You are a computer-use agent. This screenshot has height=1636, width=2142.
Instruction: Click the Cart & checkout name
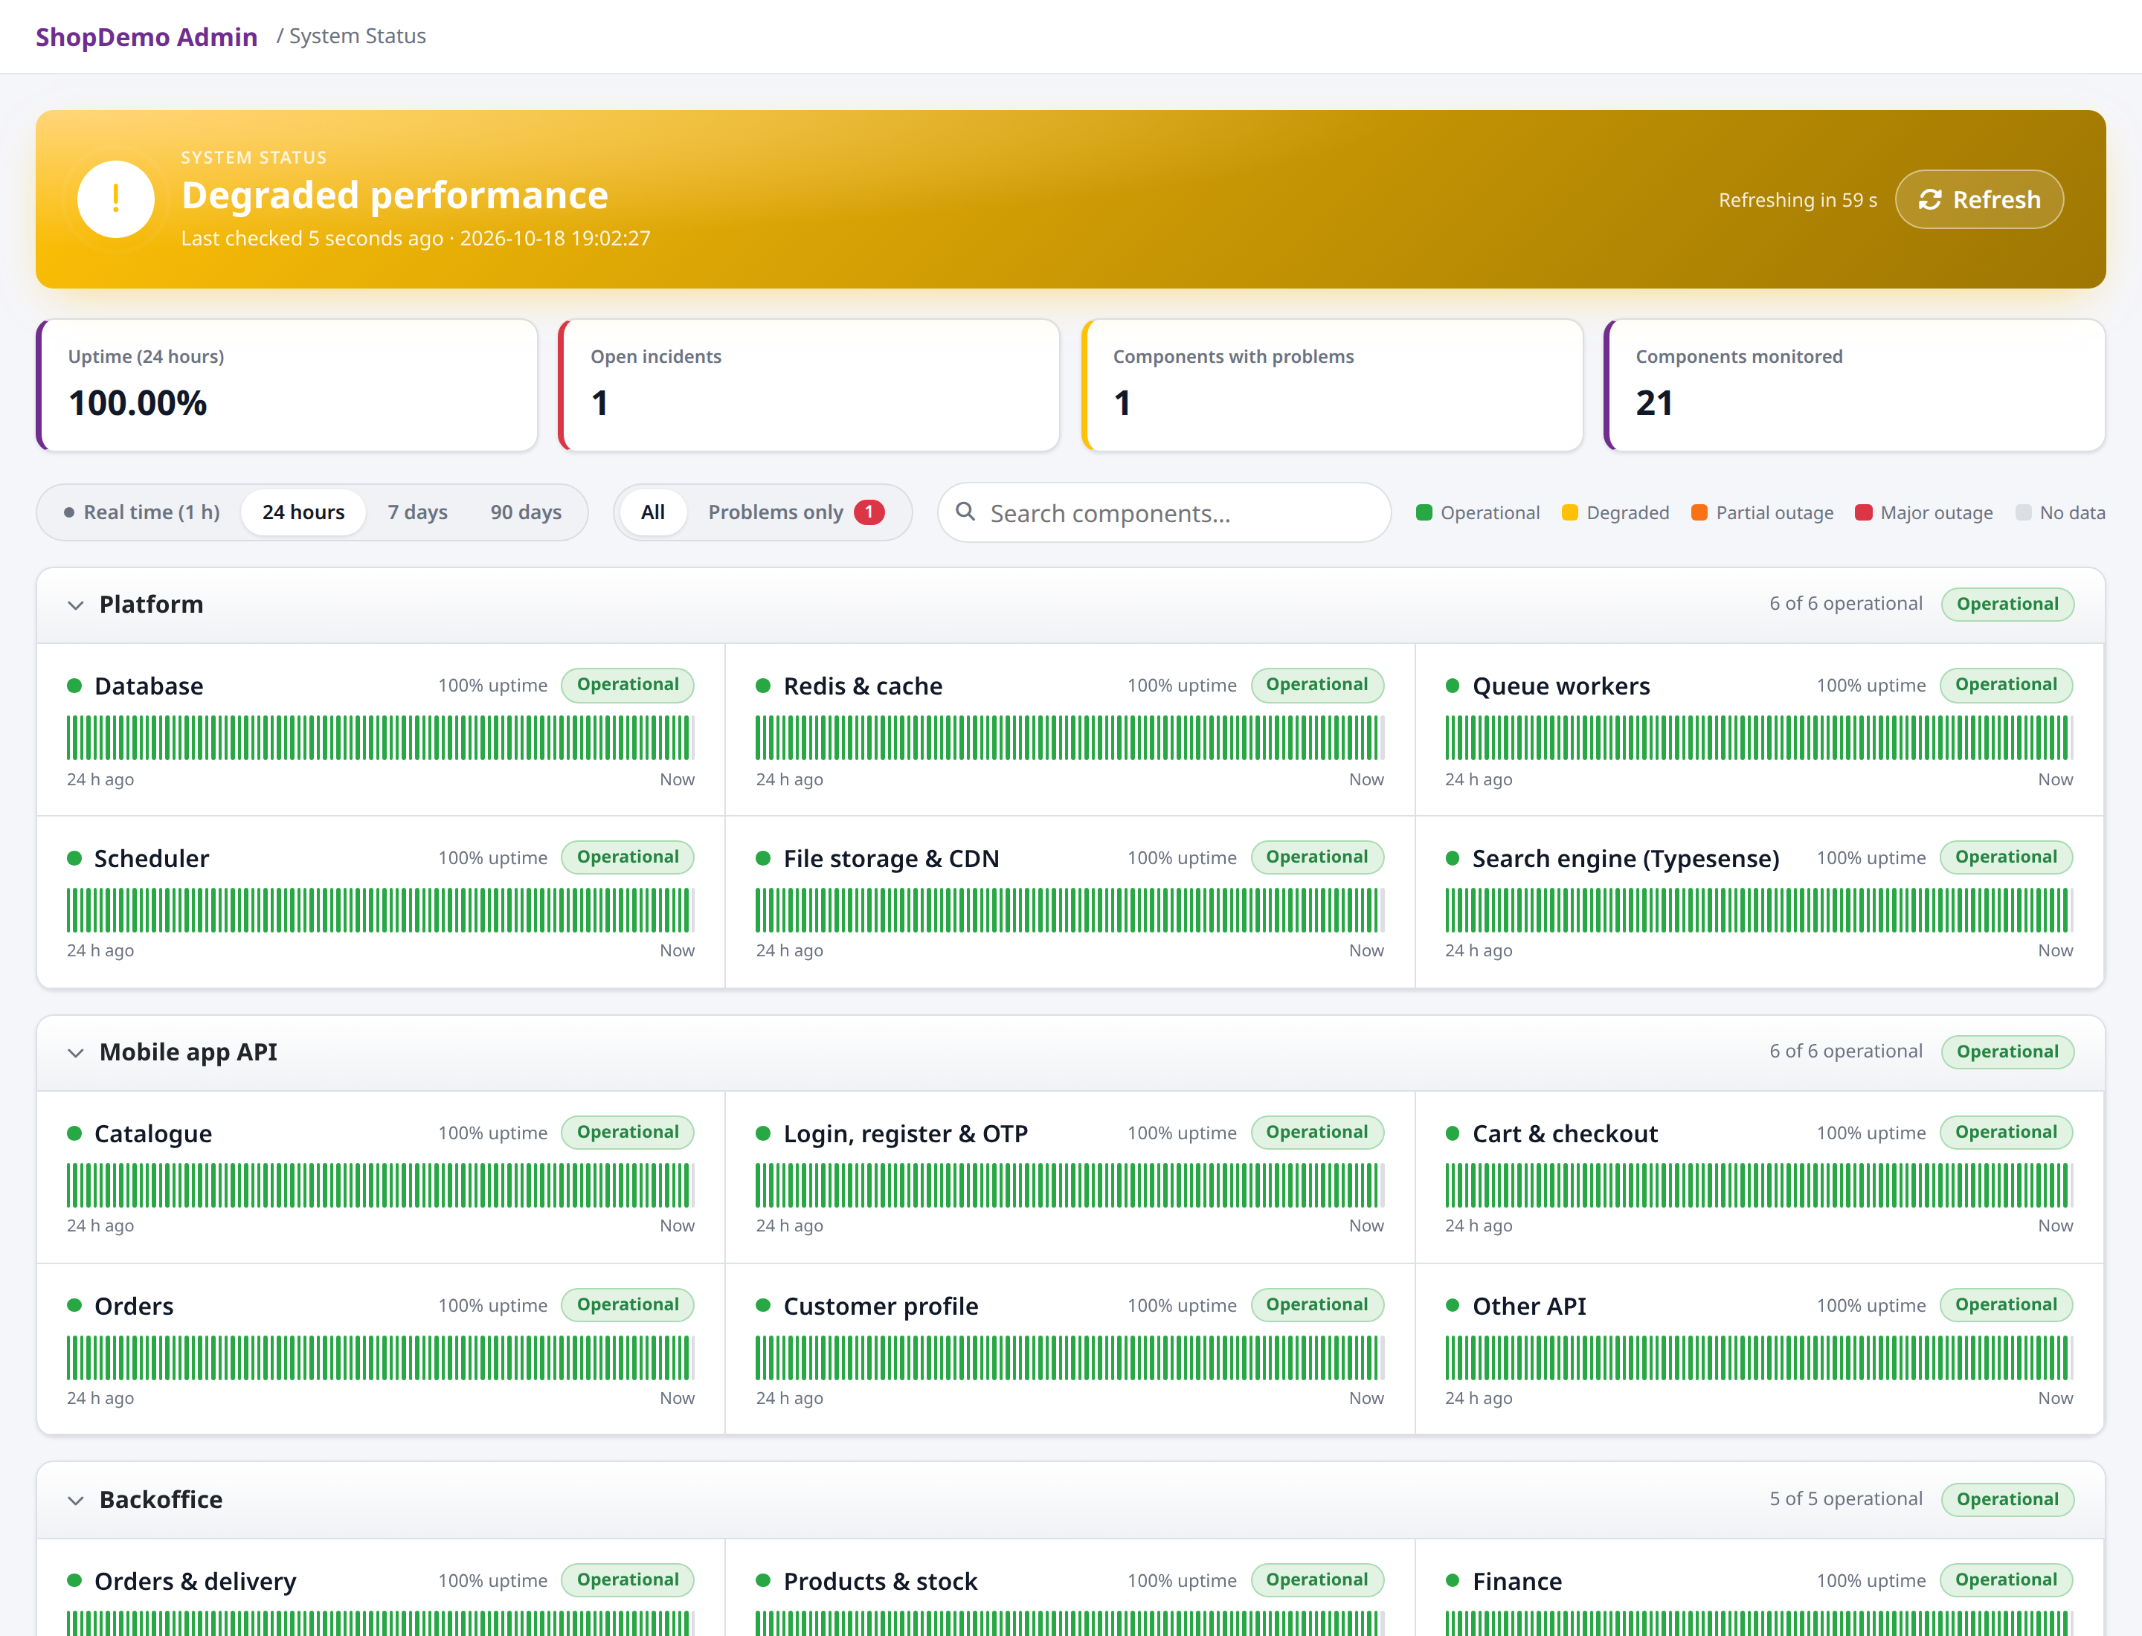(1564, 1133)
